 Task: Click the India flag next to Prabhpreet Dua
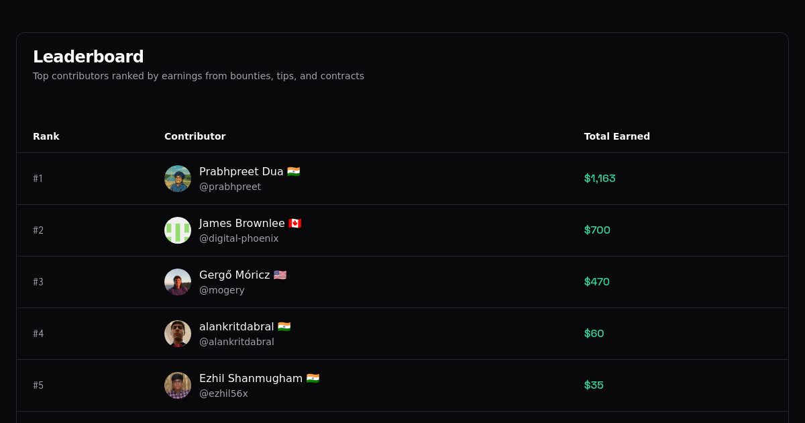click(294, 171)
